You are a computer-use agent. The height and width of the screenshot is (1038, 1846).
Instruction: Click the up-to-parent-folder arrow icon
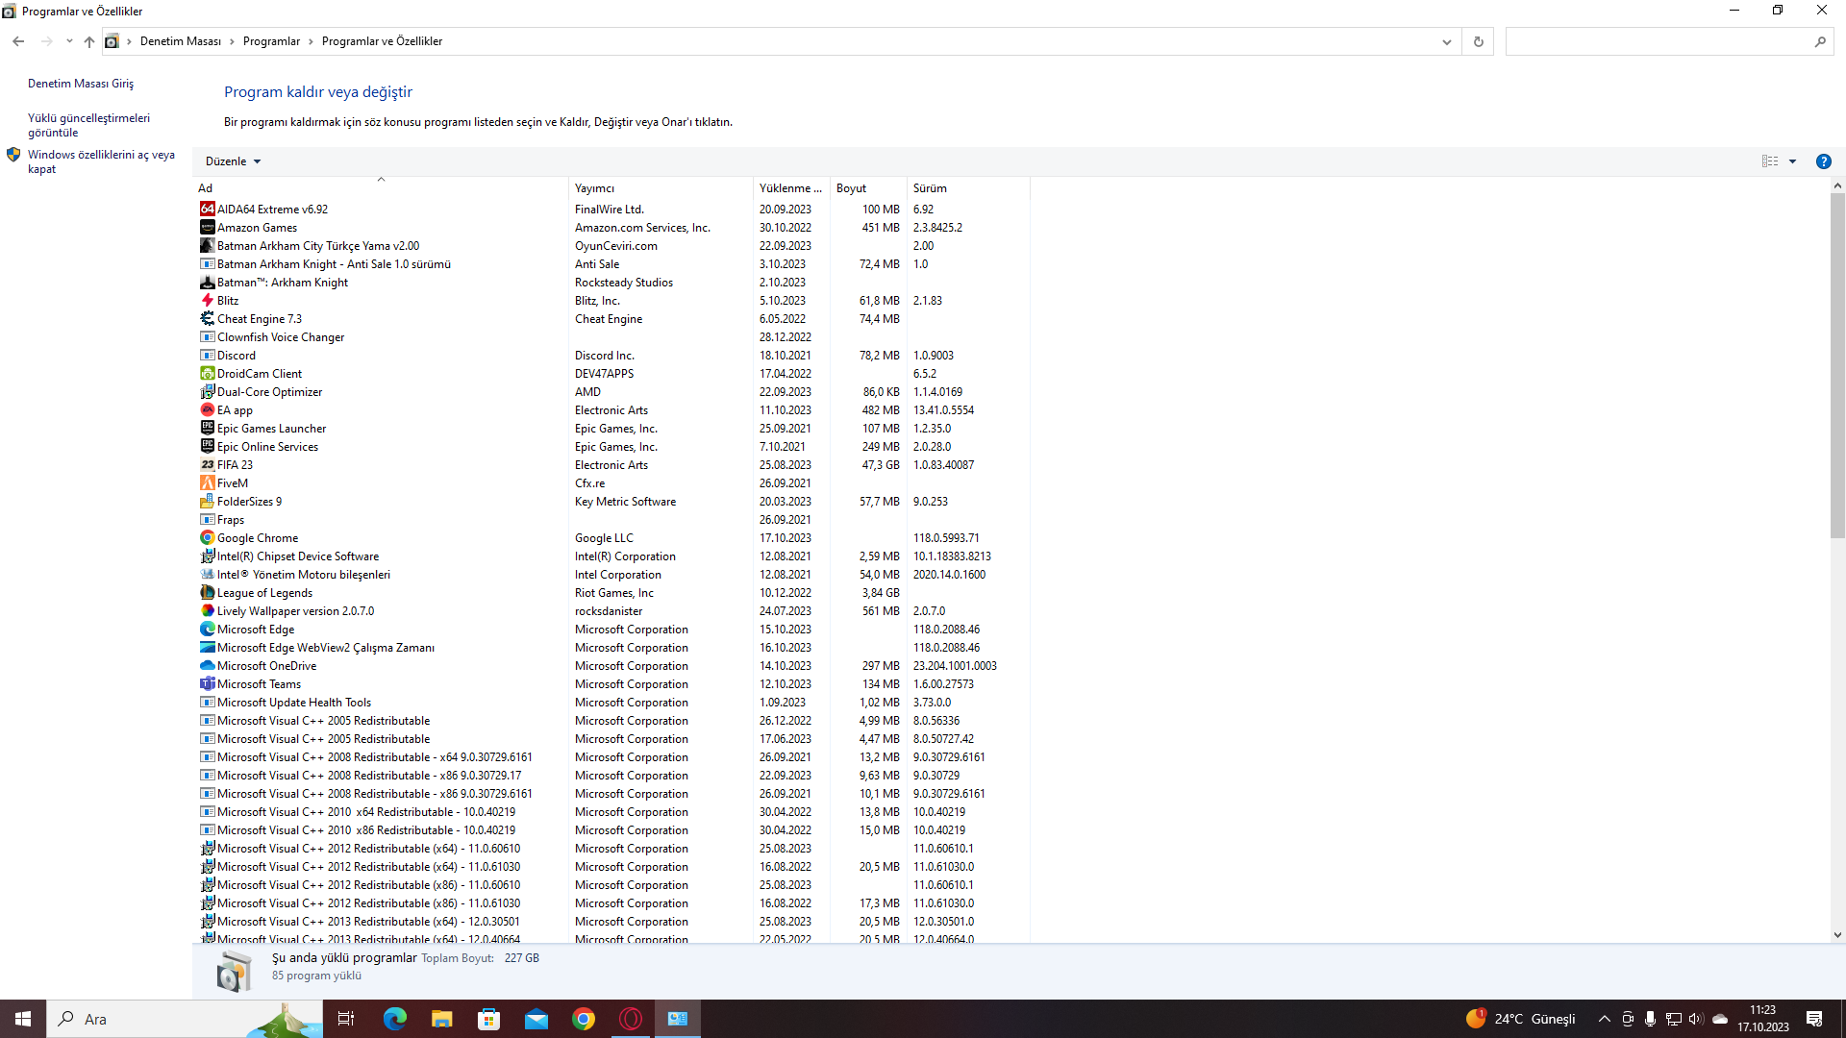tap(88, 41)
